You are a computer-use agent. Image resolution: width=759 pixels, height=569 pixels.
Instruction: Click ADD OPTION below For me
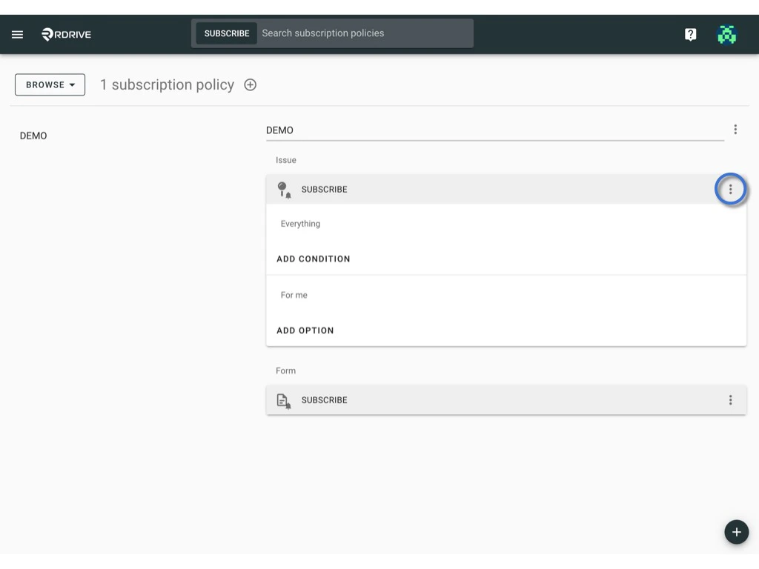(305, 330)
